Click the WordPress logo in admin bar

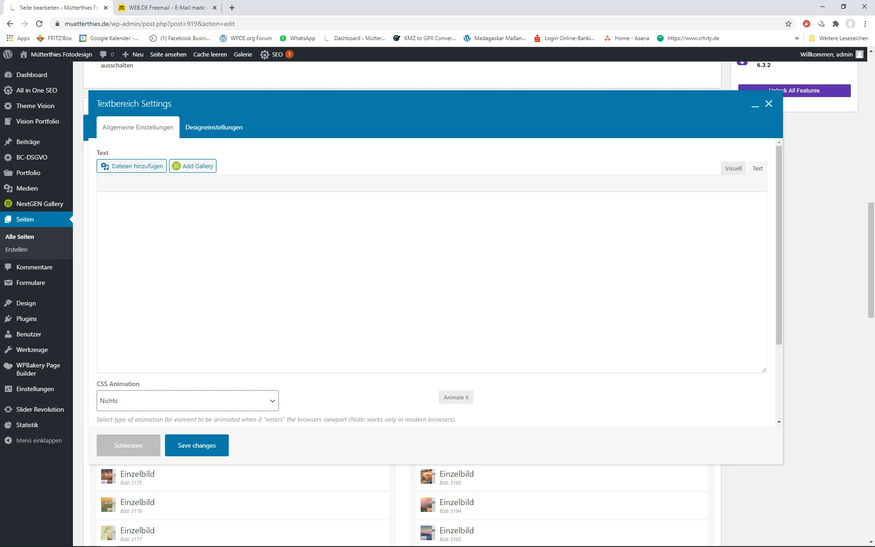coord(8,54)
